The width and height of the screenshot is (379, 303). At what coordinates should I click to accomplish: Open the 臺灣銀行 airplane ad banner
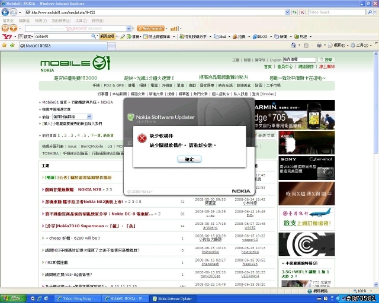point(307,219)
